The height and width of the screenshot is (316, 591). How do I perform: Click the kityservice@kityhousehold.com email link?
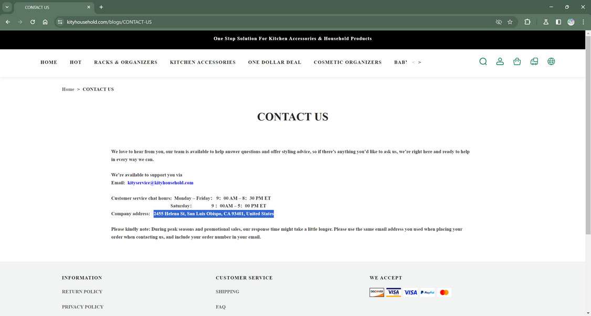pyautogui.click(x=160, y=183)
